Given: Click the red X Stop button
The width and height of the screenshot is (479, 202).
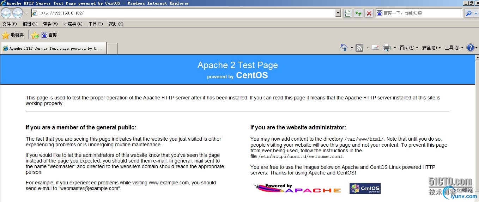Looking at the screenshot, I should 369,13.
